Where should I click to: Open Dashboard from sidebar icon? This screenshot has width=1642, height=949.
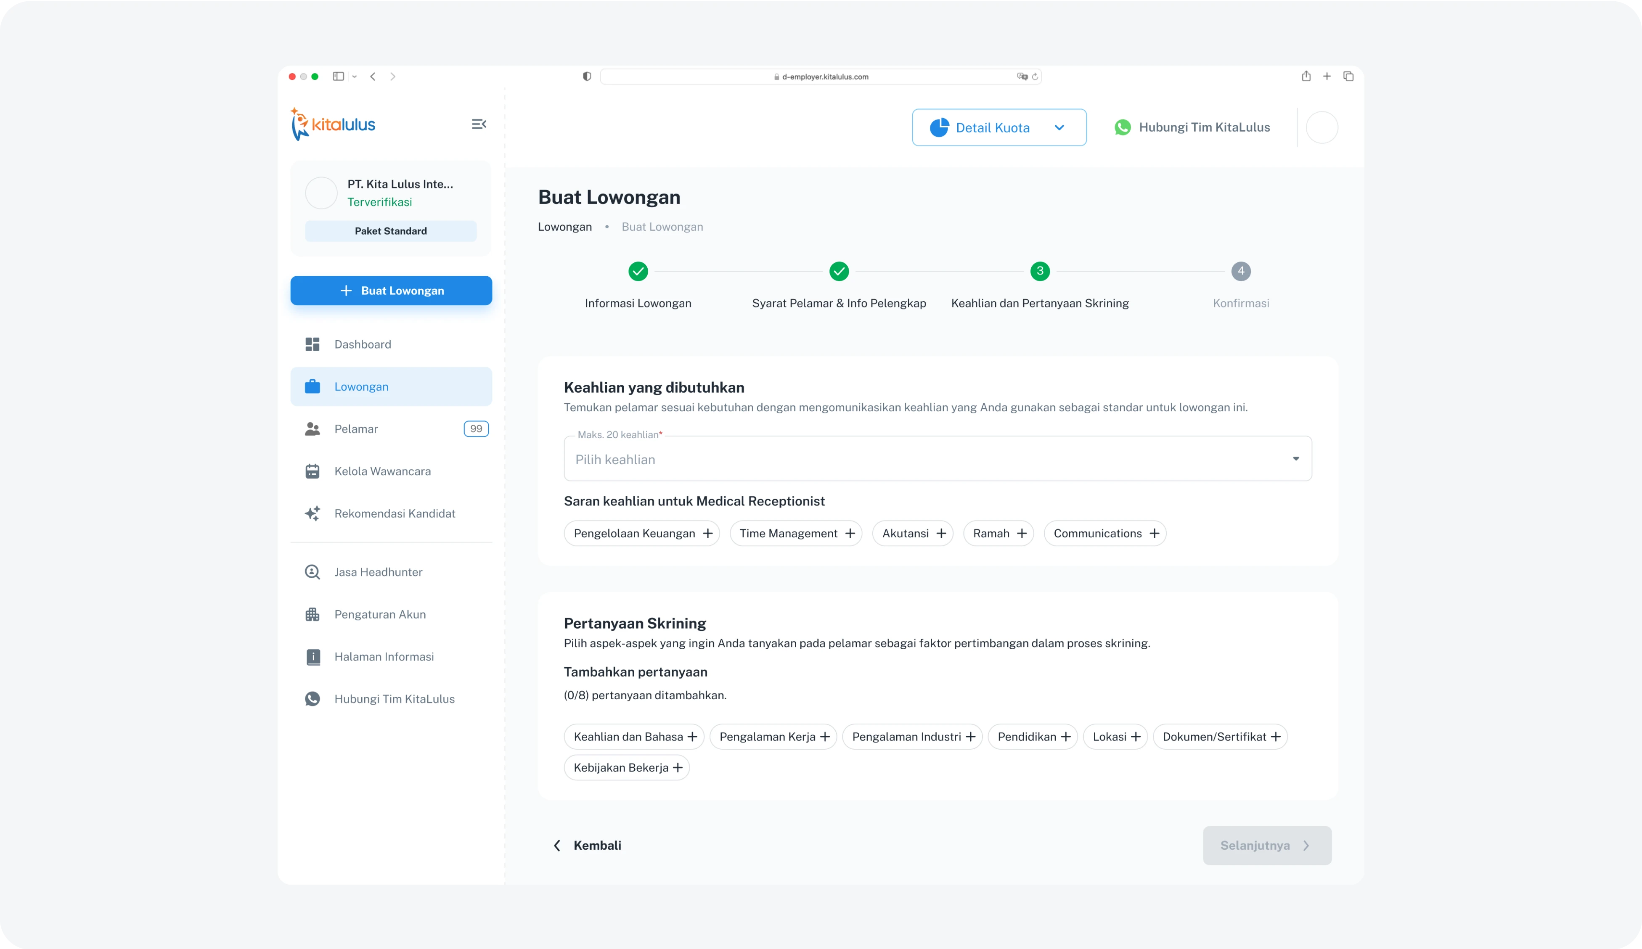pos(313,344)
